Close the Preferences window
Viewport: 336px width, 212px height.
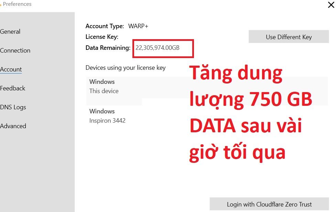pyautogui.click(x=331, y=5)
